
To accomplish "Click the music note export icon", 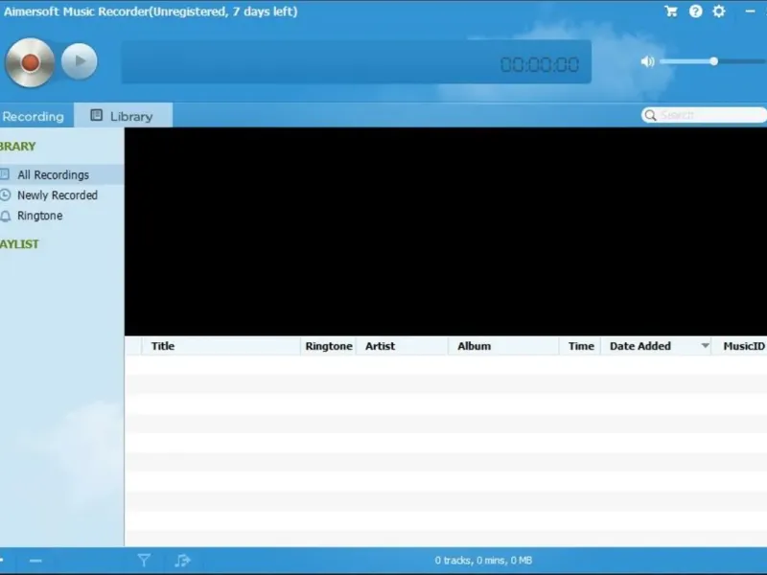I will pyautogui.click(x=182, y=561).
